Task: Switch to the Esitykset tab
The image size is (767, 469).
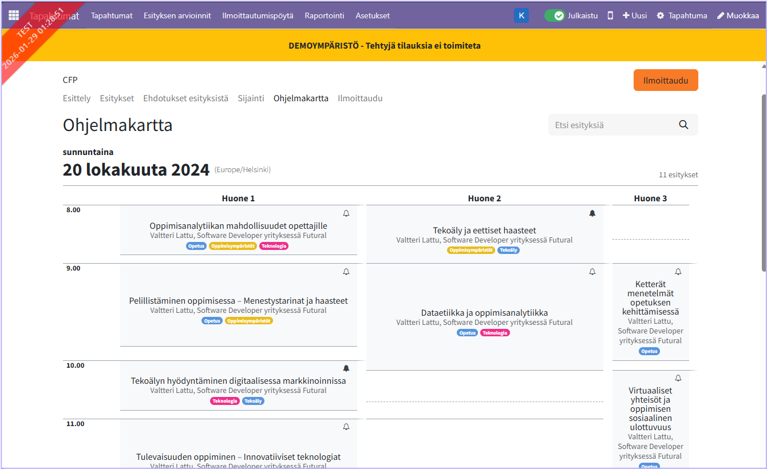Action: pos(117,98)
